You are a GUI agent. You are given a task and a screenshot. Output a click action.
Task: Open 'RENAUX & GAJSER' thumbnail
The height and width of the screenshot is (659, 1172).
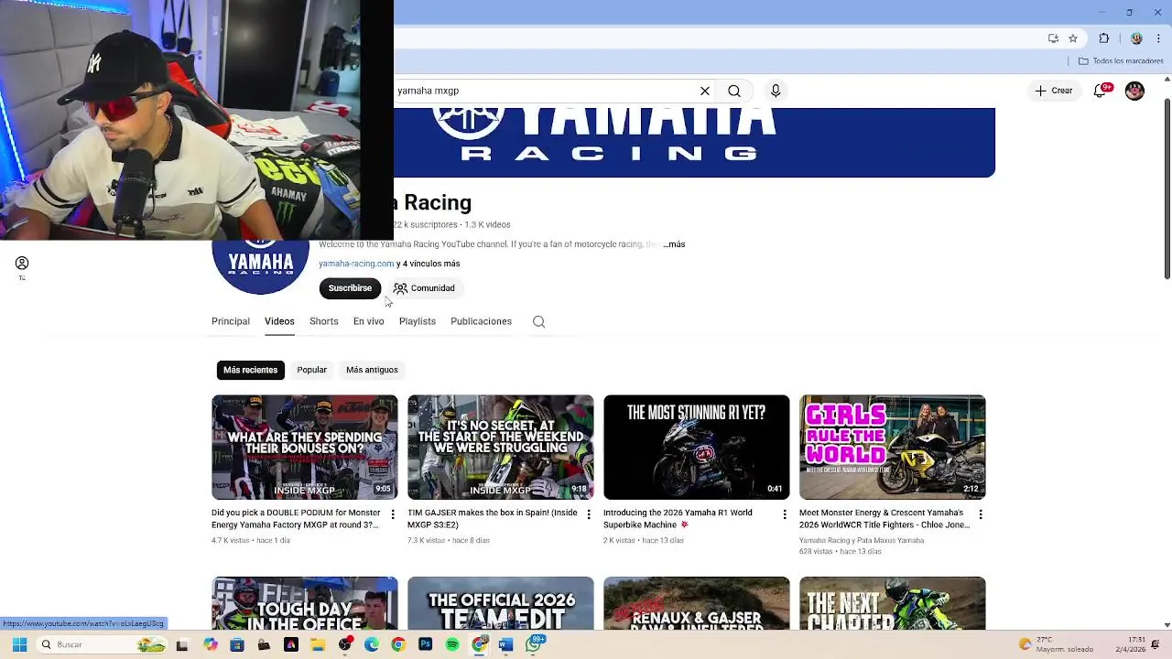[697, 603]
